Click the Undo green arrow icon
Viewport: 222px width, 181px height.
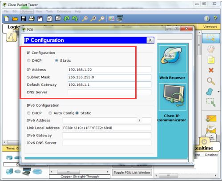66,19
